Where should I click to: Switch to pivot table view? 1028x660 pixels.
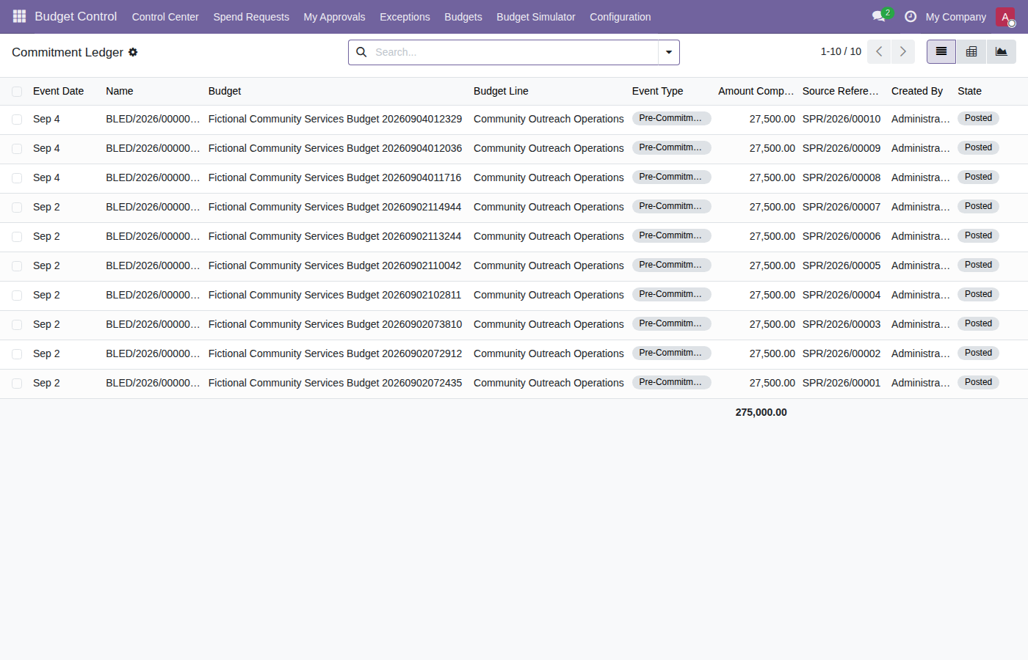tap(971, 52)
